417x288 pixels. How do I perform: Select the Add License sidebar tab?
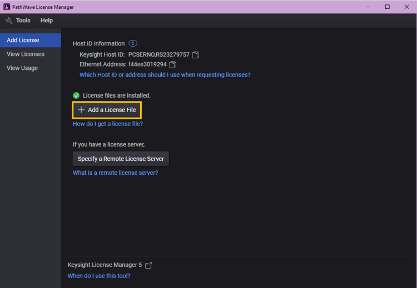point(31,40)
